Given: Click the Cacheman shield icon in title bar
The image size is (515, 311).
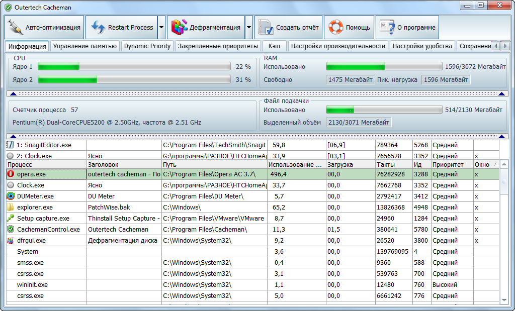Looking at the screenshot, I should click(8, 7).
